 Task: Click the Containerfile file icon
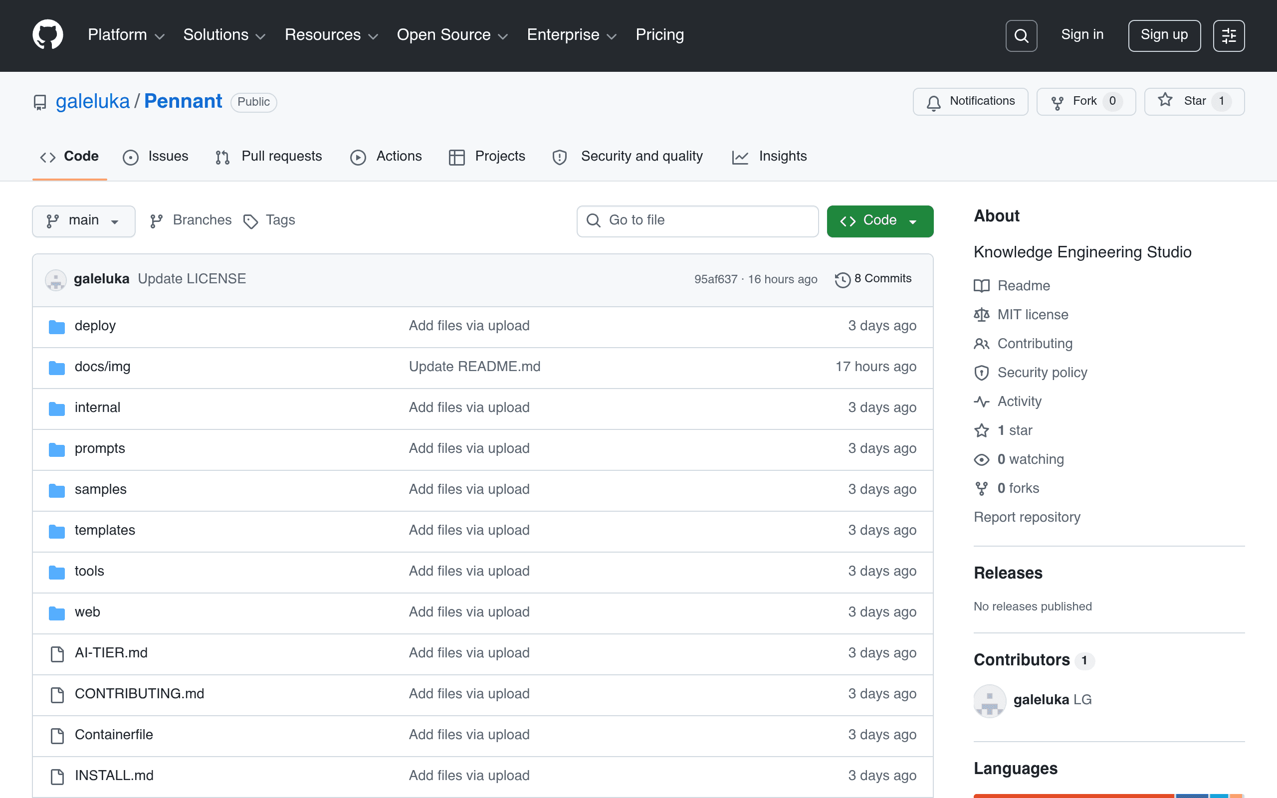click(x=57, y=736)
